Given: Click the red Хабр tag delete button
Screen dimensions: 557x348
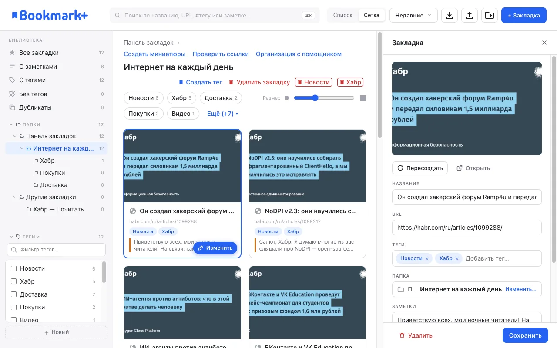Looking at the screenshot, I should pyautogui.click(x=350, y=82).
